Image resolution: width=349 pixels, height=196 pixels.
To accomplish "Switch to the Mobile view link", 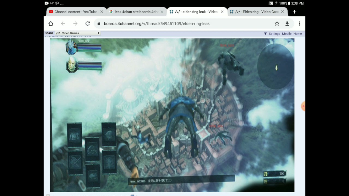I will [x=287, y=34].
